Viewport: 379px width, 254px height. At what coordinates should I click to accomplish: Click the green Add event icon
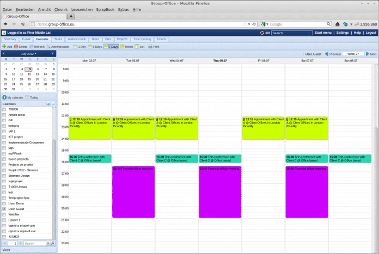[4, 47]
